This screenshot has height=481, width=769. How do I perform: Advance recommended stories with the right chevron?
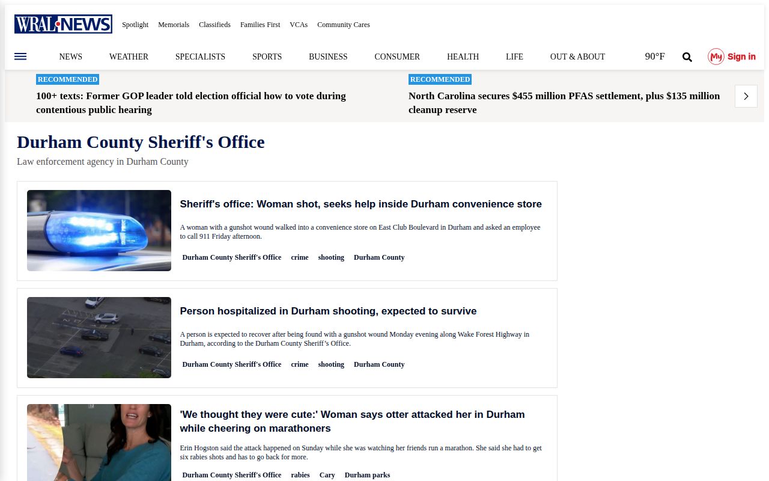pyautogui.click(x=746, y=96)
